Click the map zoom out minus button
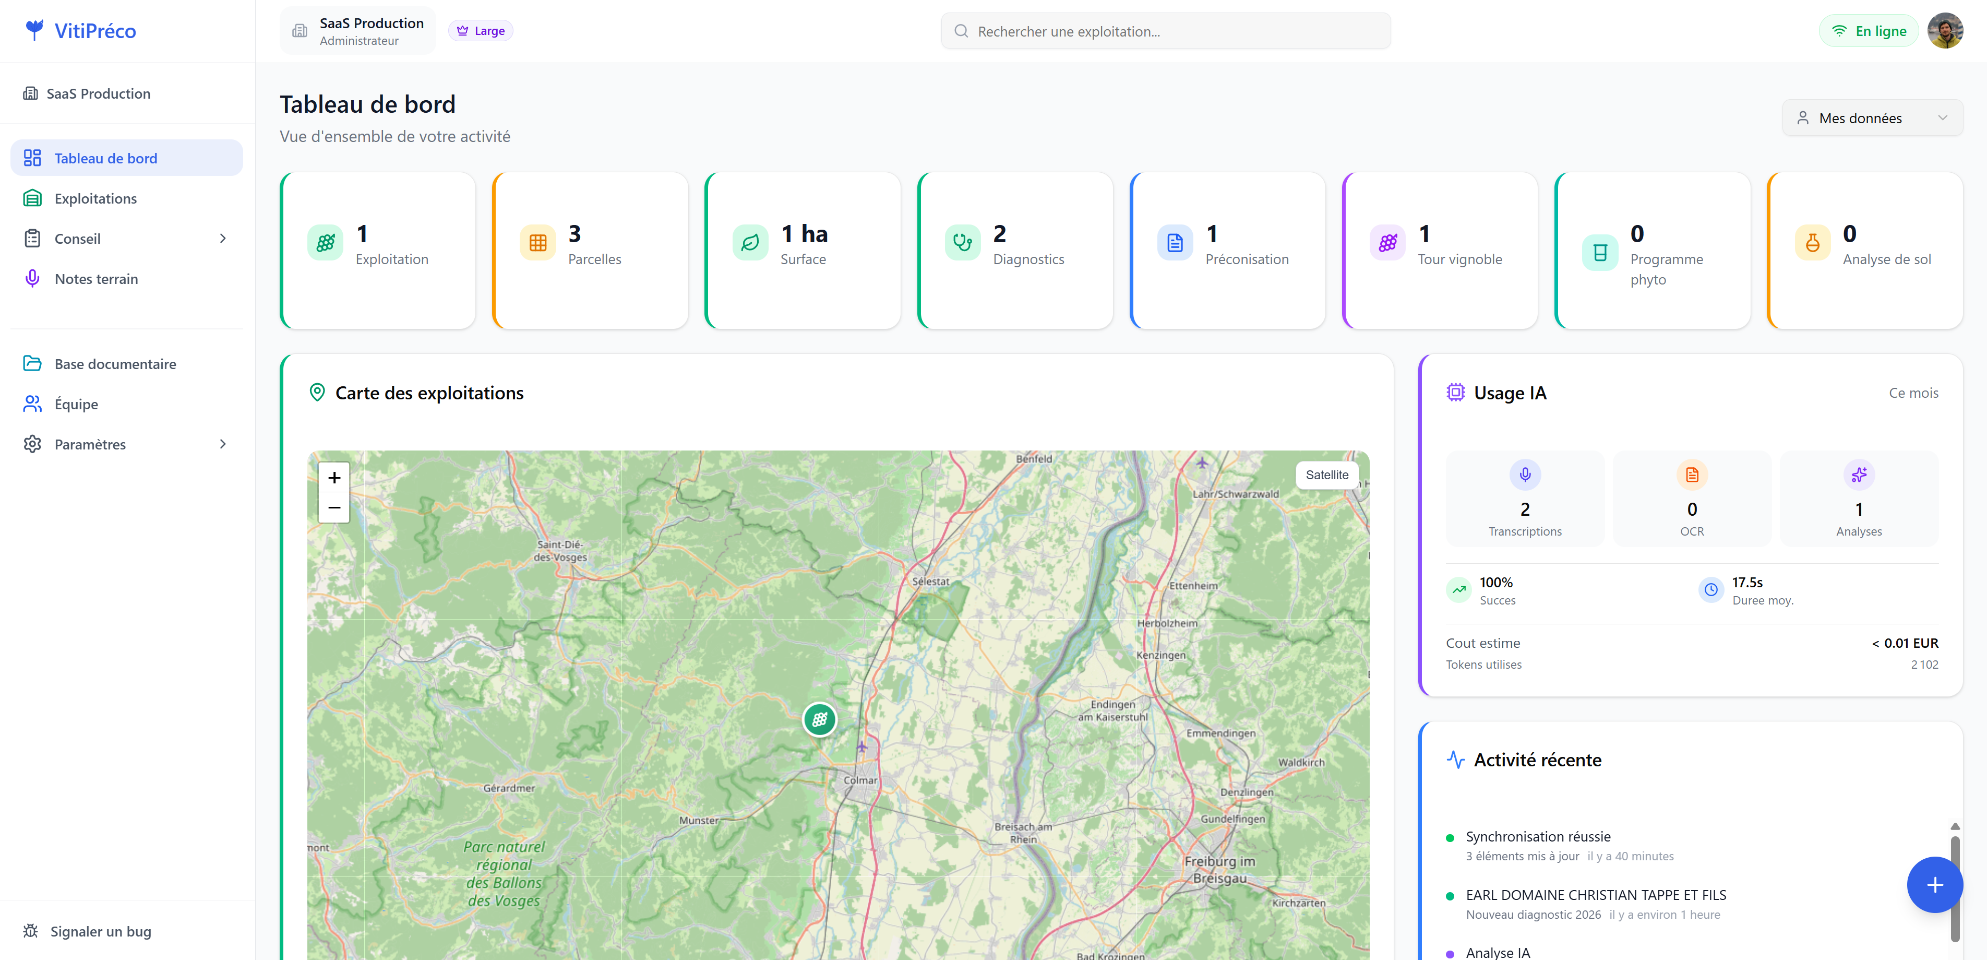This screenshot has width=1987, height=960. [334, 508]
